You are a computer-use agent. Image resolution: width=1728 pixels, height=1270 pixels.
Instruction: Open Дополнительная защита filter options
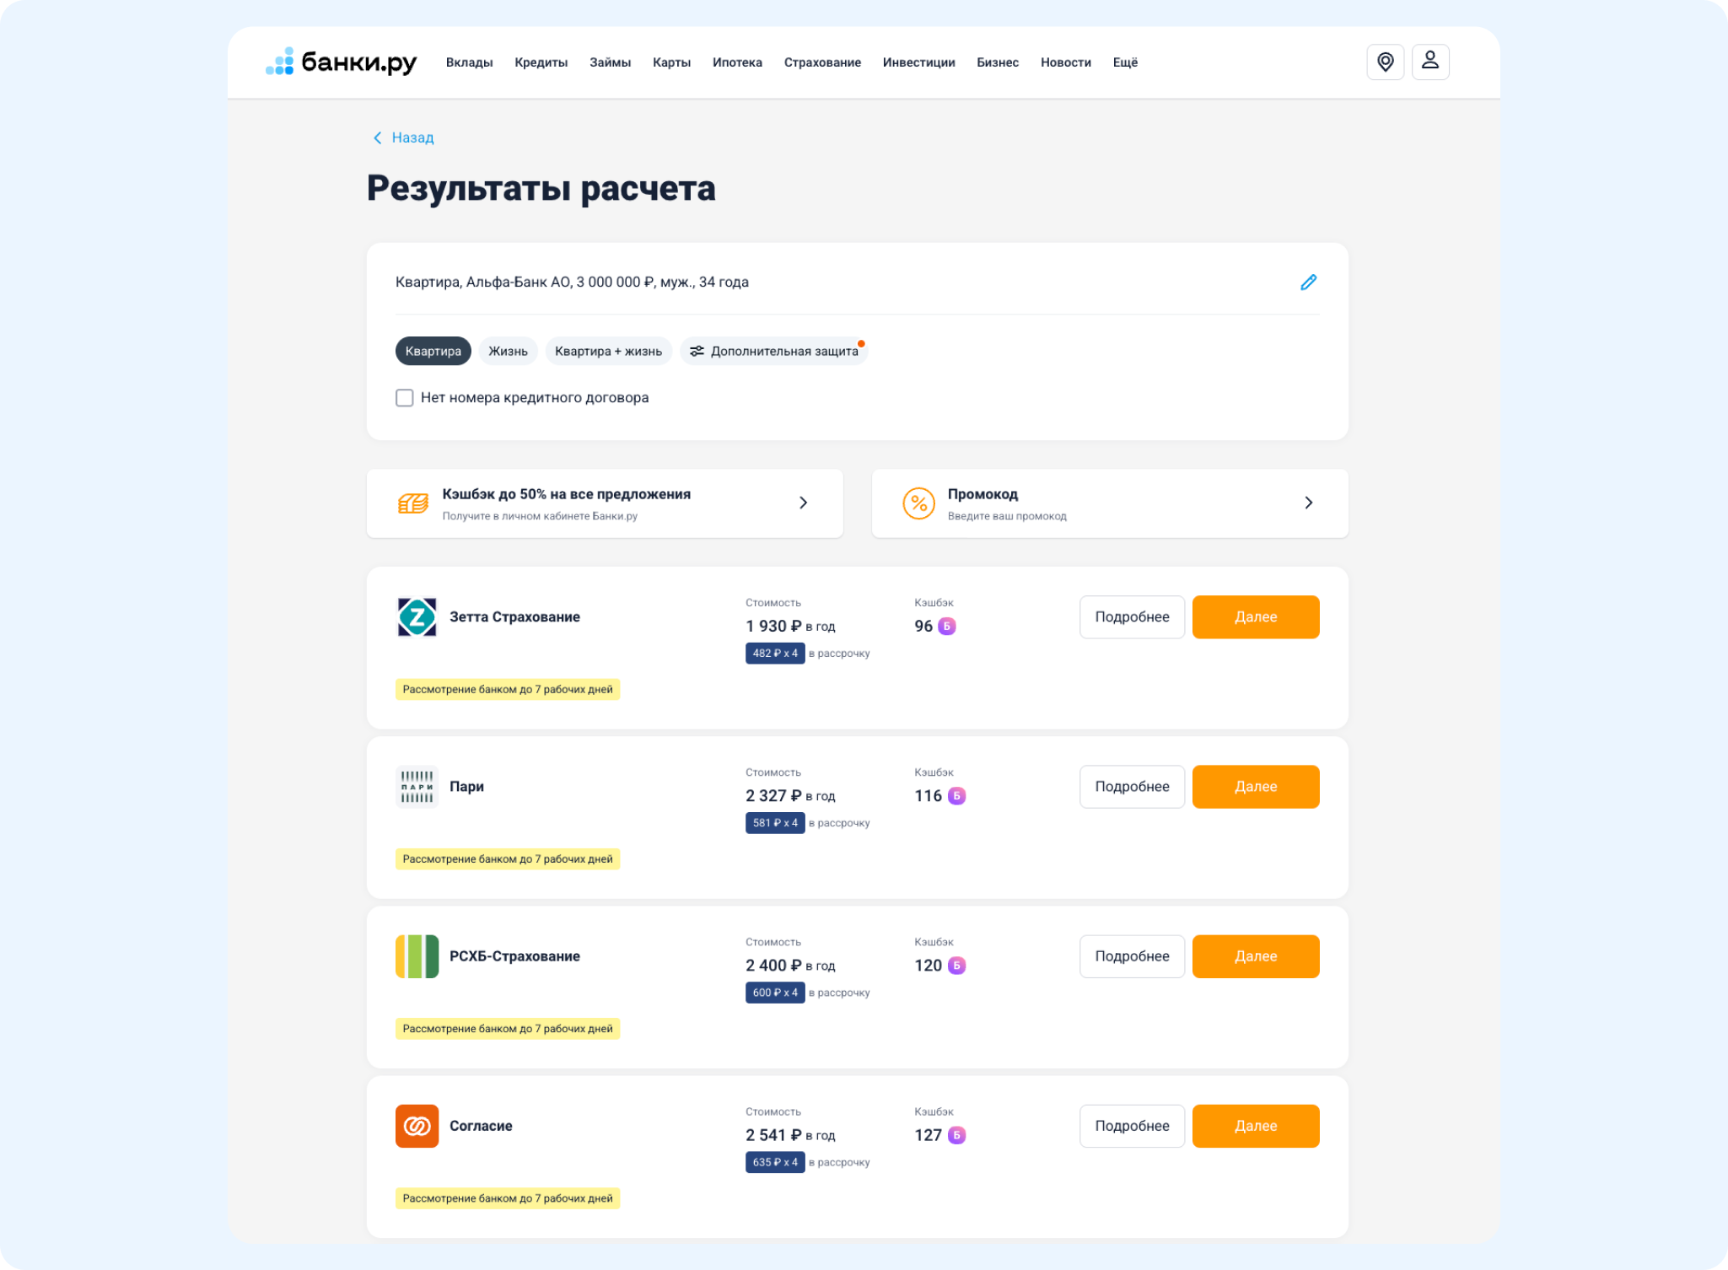[774, 351]
